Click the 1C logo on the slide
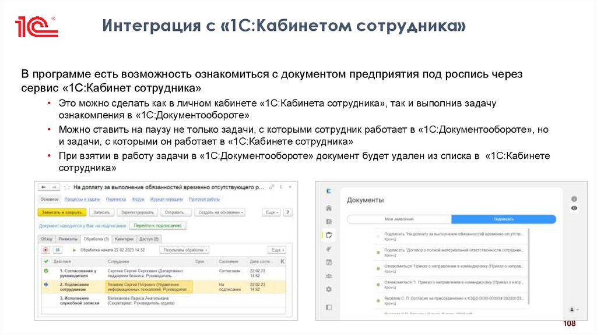Viewport: 597px width, 334px height. (x=37, y=27)
